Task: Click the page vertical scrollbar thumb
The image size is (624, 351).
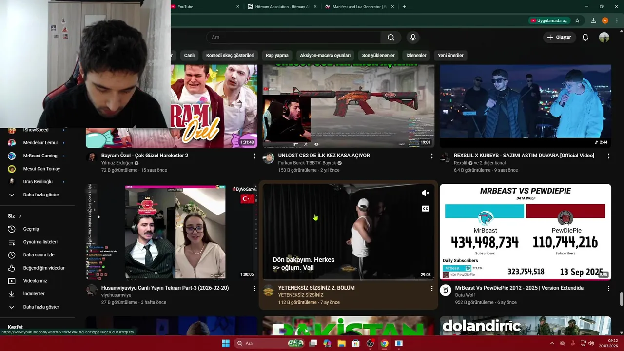Action: pyautogui.click(x=621, y=299)
